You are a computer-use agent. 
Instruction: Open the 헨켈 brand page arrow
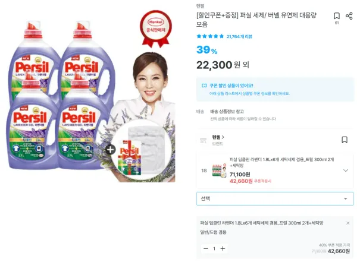pyautogui.click(x=223, y=137)
